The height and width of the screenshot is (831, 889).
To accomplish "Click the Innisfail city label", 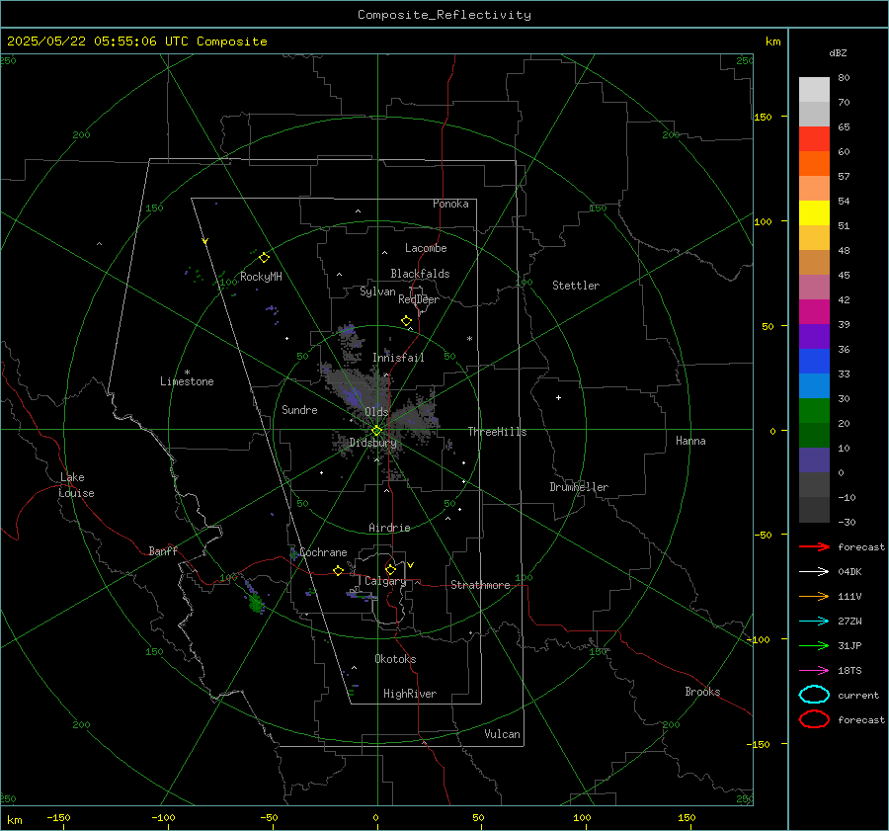I will pyautogui.click(x=398, y=358).
